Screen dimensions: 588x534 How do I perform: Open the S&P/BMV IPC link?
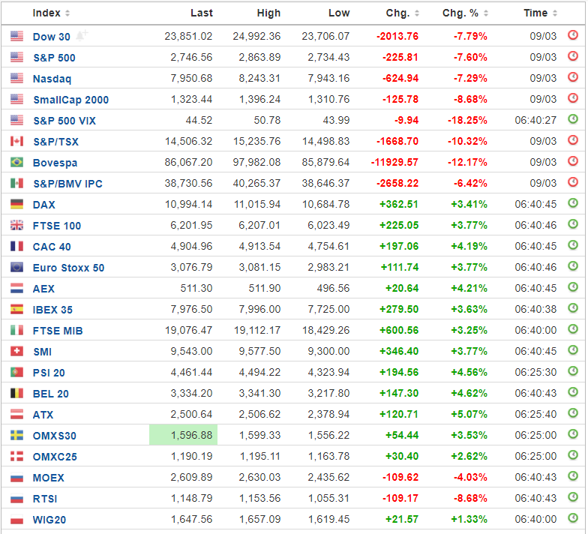tap(67, 184)
